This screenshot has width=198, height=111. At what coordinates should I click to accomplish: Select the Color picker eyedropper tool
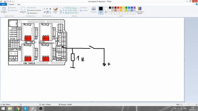(x=47, y=12)
